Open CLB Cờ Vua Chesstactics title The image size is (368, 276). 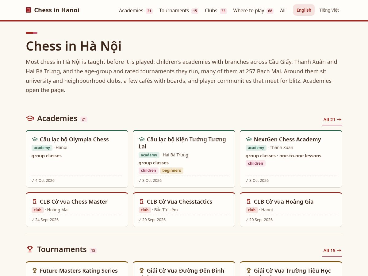click(179, 202)
